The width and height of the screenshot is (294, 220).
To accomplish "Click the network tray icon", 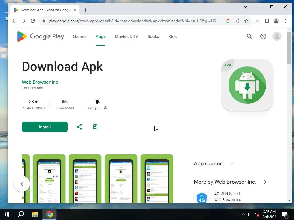I will point(250,214).
